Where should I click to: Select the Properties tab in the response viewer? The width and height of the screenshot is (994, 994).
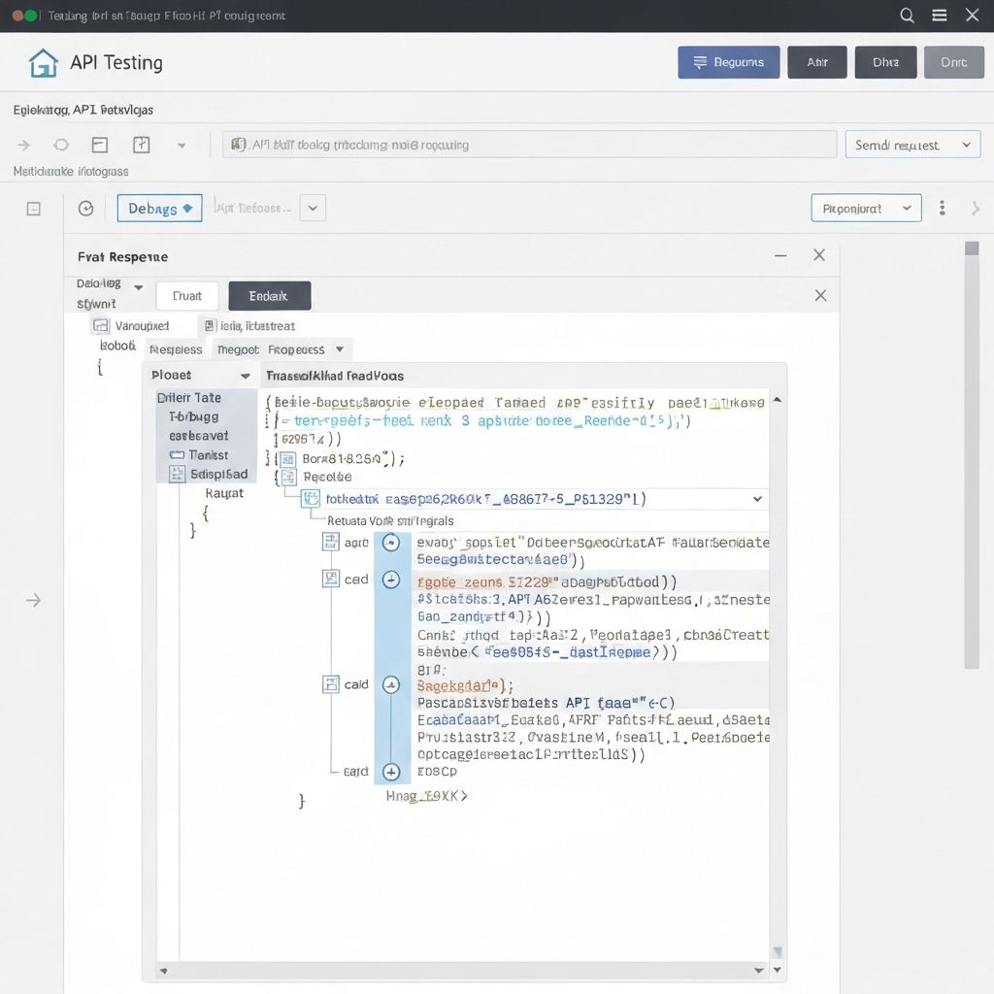[297, 349]
